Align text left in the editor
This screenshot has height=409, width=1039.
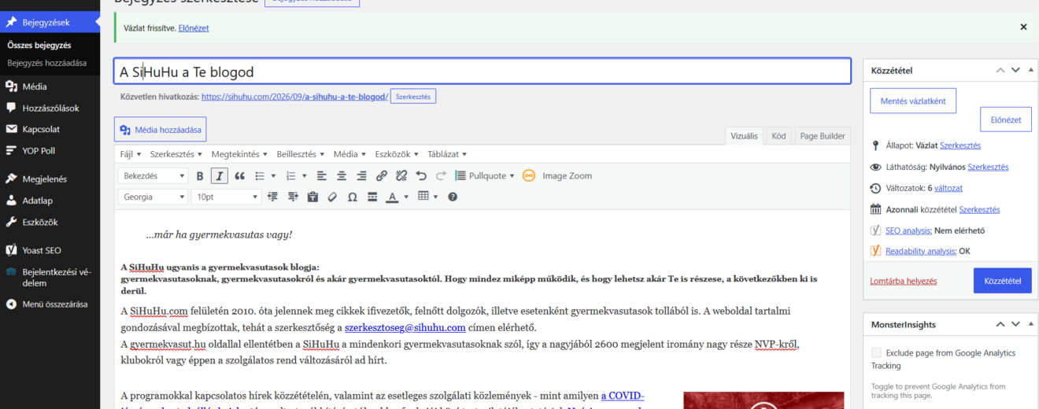[x=322, y=176]
